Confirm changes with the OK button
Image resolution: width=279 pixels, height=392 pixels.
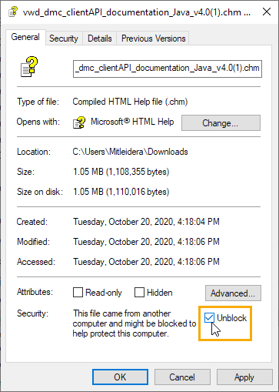[x=120, y=377]
